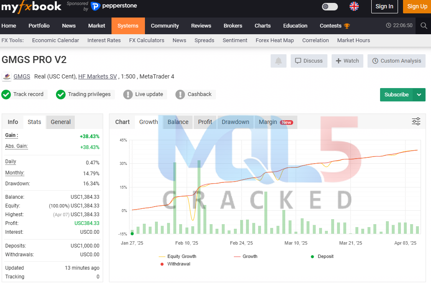Open the Brokers menu
This screenshot has width=431, height=283.
(233, 26)
